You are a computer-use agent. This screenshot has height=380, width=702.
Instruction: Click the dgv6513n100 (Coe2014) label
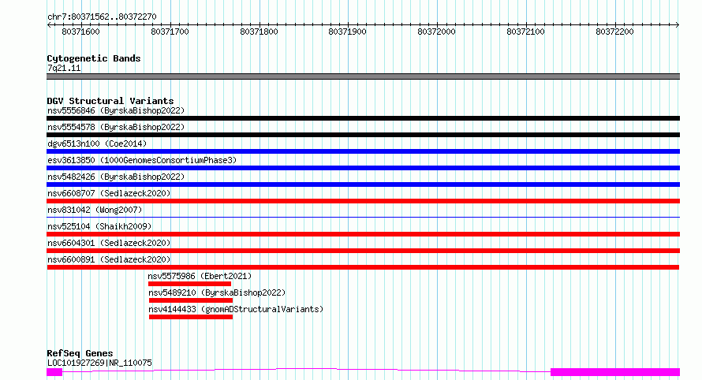click(x=97, y=143)
